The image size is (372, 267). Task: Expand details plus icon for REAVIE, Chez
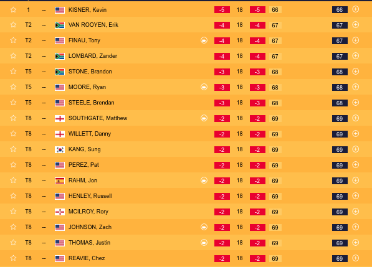point(355,258)
